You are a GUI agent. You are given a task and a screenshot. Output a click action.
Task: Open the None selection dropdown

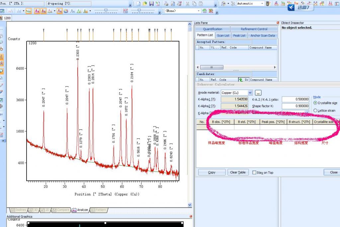[199, 11]
